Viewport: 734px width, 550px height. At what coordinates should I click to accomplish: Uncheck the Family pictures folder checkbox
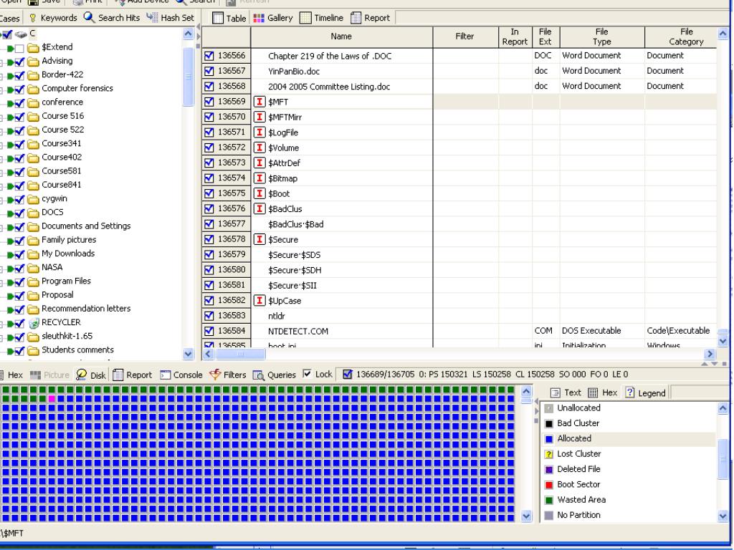(19, 241)
